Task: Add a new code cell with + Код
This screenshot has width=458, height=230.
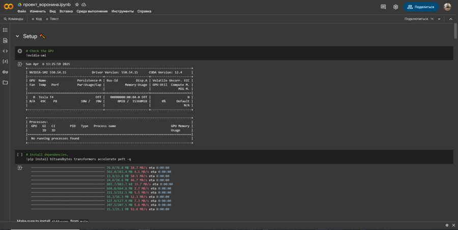Action: point(37,19)
